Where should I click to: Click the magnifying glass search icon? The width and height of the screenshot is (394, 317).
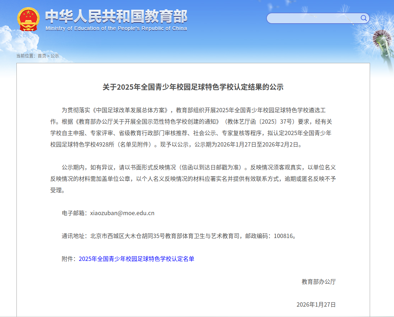point(364,18)
